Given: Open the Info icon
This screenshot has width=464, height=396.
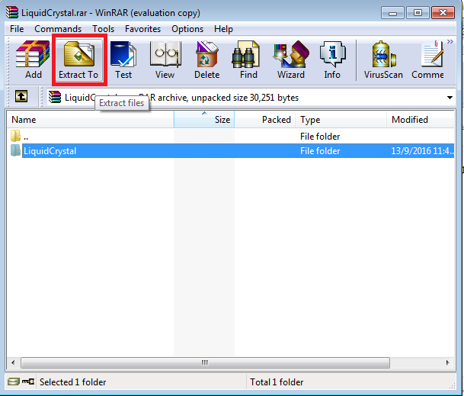Looking at the screenshot, I should tap(332, 53).
